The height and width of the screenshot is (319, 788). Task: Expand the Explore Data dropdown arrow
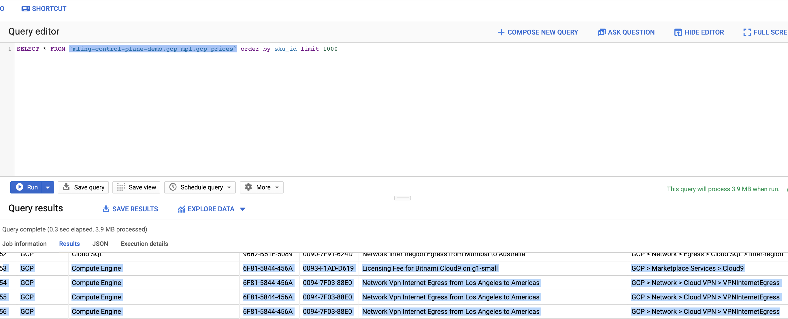[243, 209]
